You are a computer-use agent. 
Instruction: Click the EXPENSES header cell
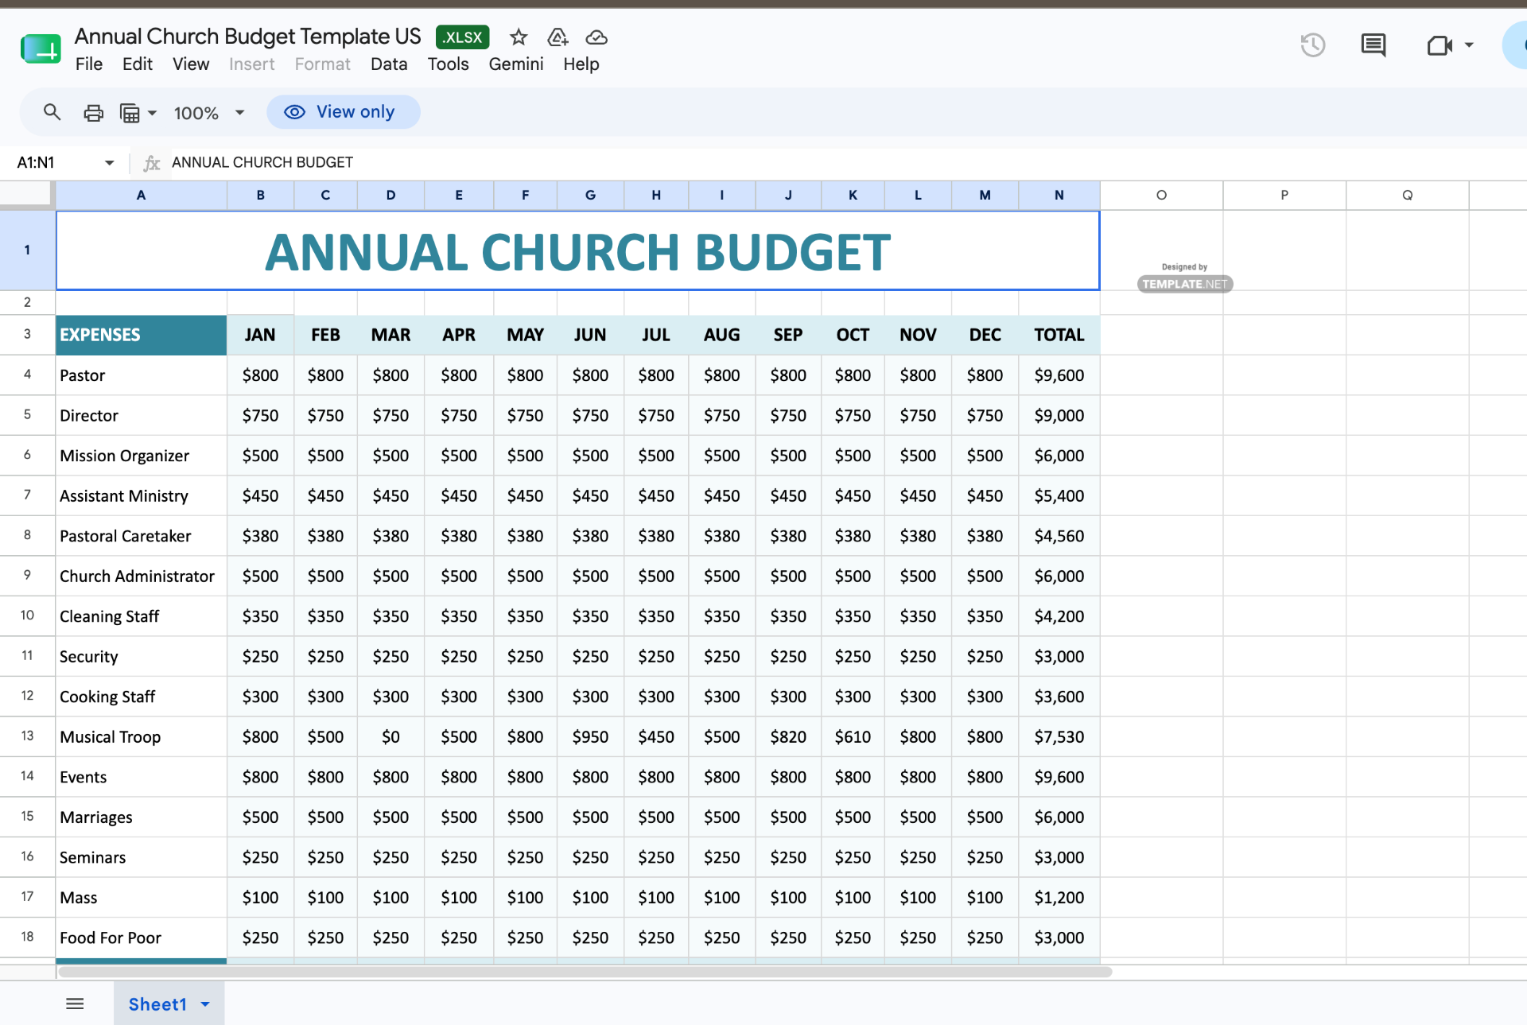(x=141, y=335)
